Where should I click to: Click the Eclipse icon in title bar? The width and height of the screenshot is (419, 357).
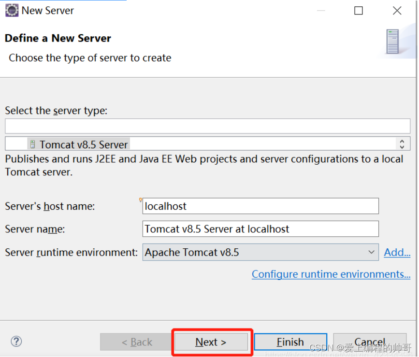pos(12,11)
